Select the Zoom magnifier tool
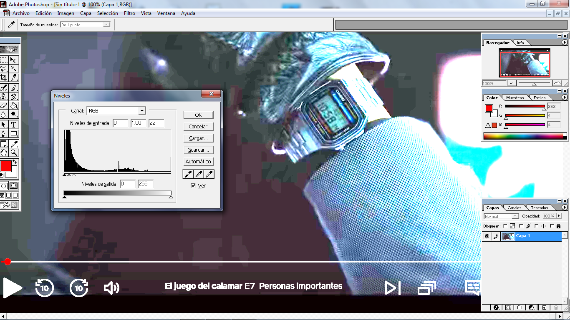 (14, 152)
